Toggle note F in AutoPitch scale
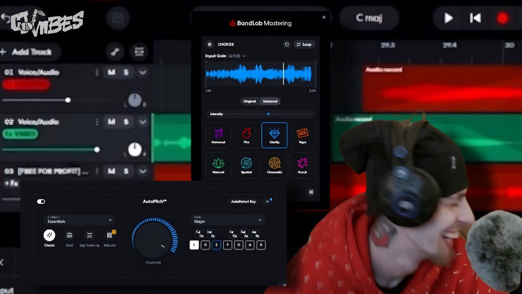 pos(228,245)
